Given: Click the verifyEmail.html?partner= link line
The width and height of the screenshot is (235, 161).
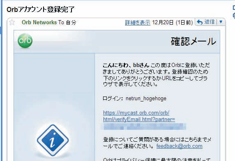Looking at the screenshot, I should tap(139, 120).
